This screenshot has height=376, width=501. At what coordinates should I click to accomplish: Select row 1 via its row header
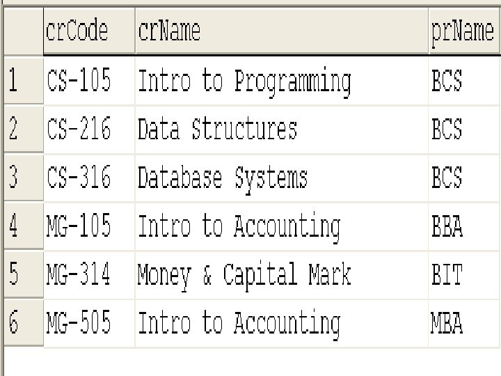click(24, 80)
